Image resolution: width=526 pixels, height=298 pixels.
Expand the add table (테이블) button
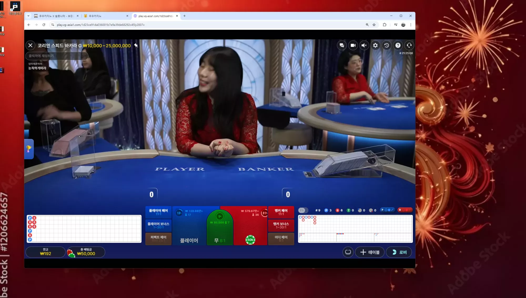(x=370, y=252)
